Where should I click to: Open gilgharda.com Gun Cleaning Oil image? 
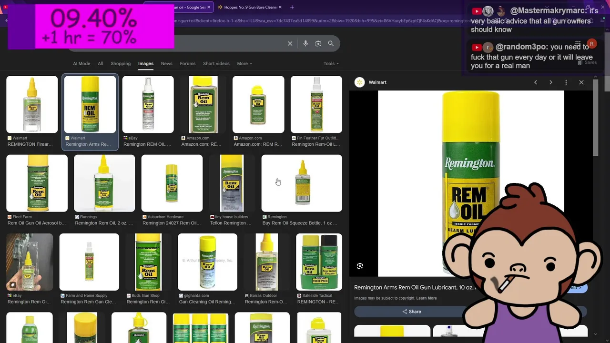coord(208,262)
